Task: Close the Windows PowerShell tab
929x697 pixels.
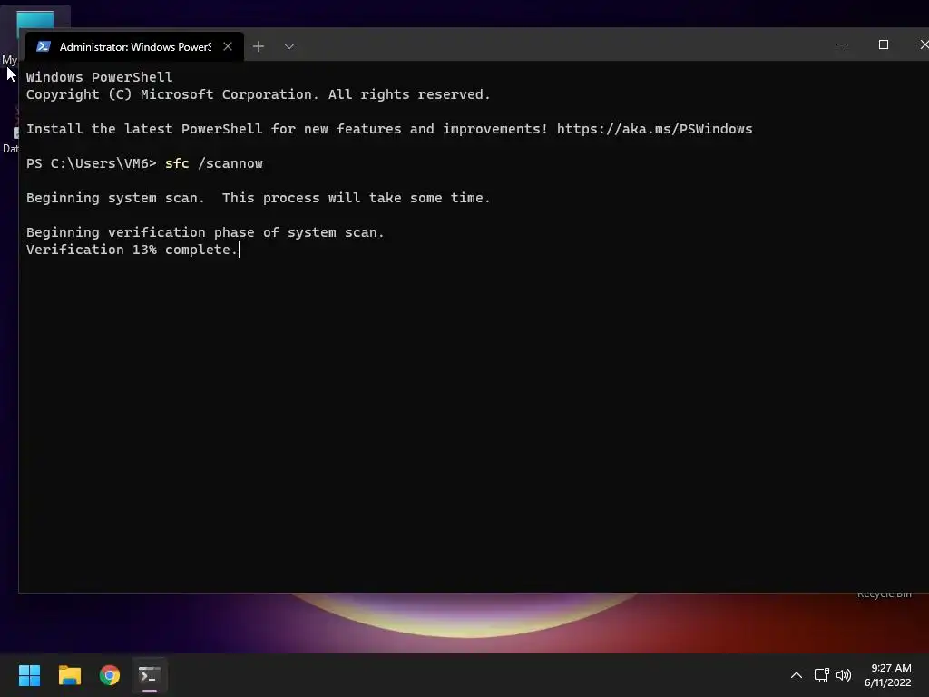Action: click(228, 46)
